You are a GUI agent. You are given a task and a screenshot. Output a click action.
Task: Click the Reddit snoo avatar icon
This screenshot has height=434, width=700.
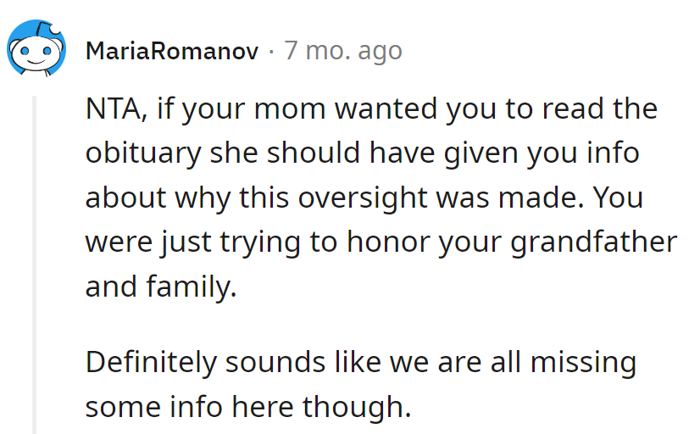(36, 51)
